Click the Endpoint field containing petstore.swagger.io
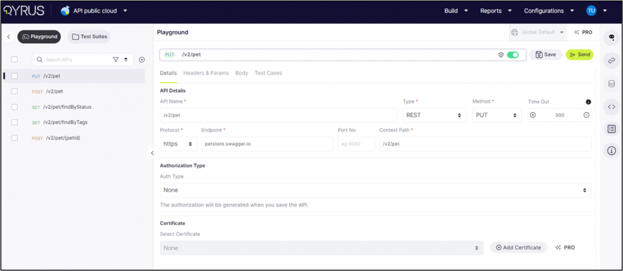623x271 pixels. coord(267,144)
